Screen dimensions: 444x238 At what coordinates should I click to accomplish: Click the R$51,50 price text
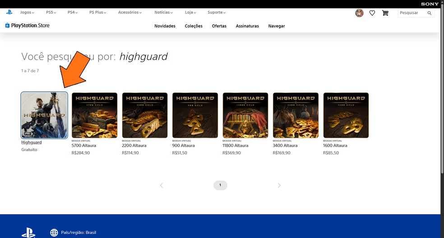(x=180, y=153)
